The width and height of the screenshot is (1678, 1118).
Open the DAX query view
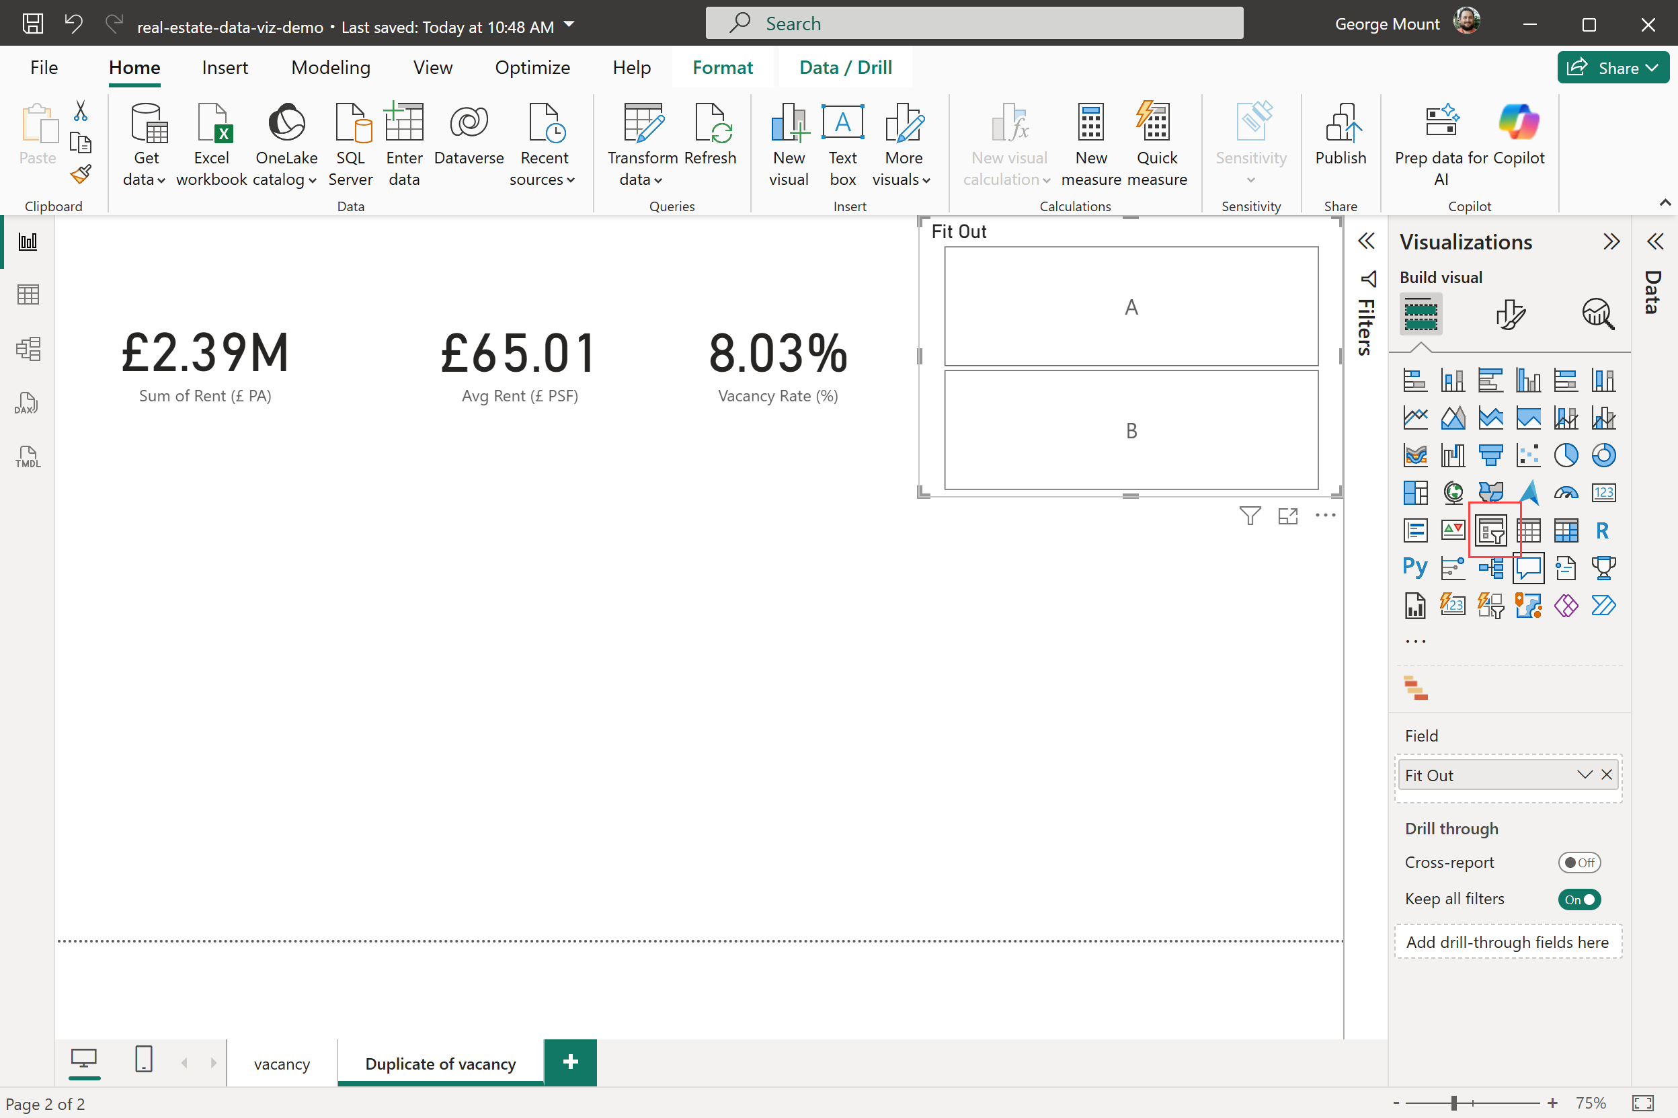tap(27, 403)
